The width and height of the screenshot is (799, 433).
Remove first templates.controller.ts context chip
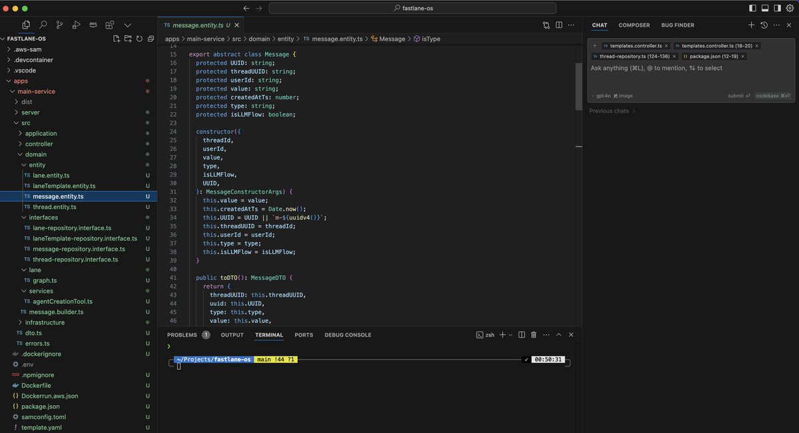[x=666, y=46]
